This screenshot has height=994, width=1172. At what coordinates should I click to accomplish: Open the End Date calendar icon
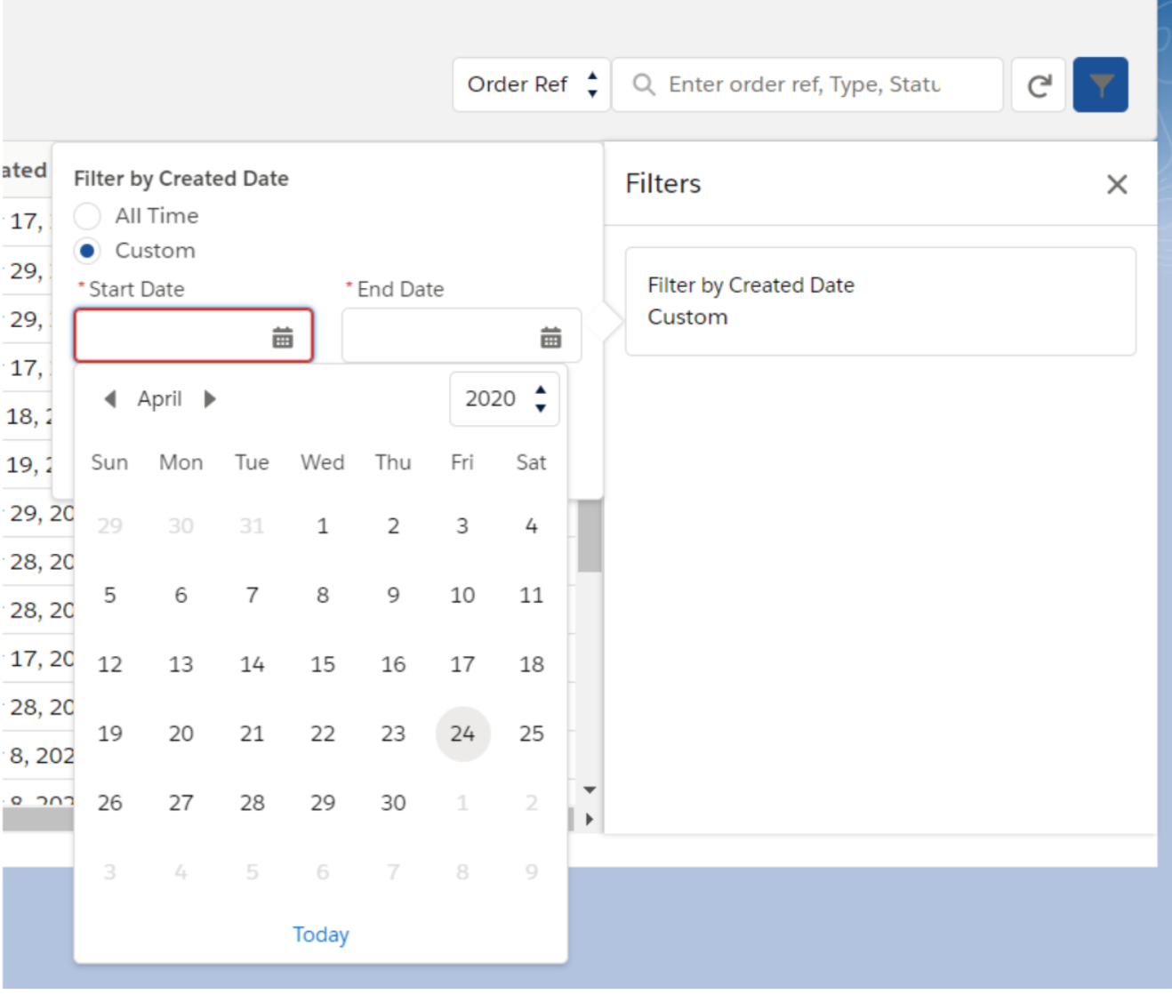(x=550, y=337)
